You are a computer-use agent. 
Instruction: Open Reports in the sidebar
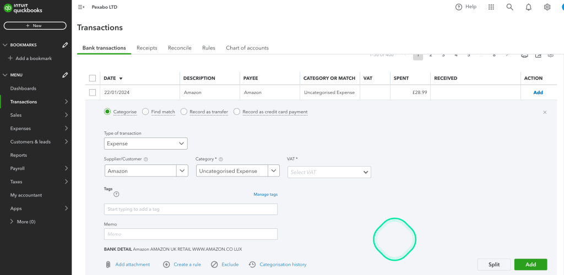click(x=18, y=155)
